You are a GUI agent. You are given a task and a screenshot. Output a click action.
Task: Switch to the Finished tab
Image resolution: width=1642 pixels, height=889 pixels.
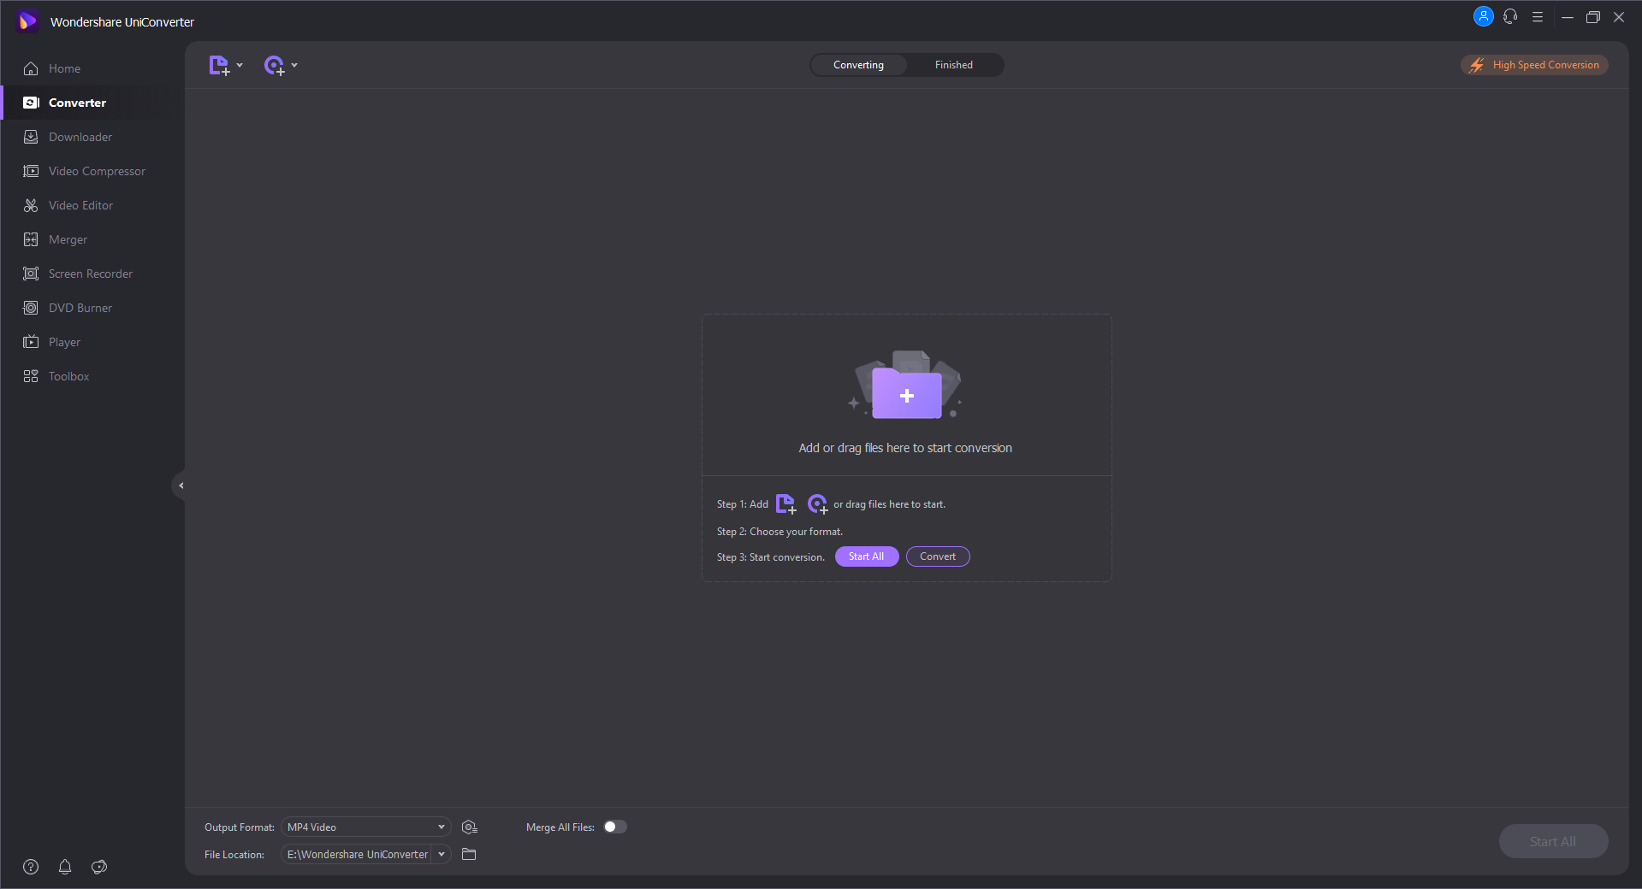pos(954,65)
